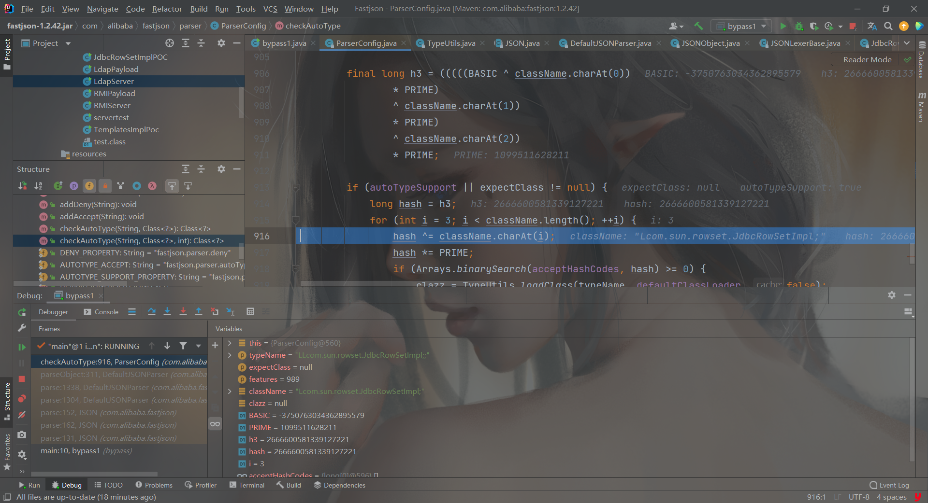The image size is (928, 503).
Task: Click Reader Mode label in editor
Action: pos(867,59)
